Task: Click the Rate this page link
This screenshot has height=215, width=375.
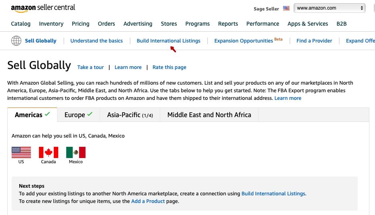Action: tap(169, 67)
